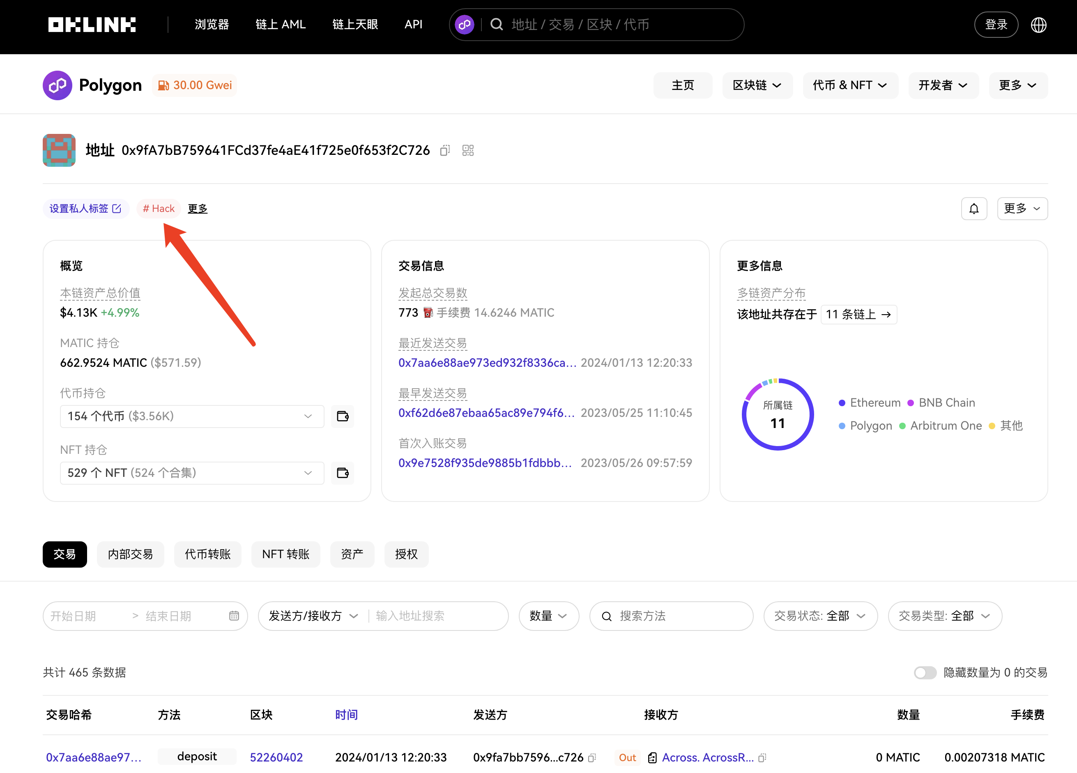Expand the 区块链 menu

[757, 85]
